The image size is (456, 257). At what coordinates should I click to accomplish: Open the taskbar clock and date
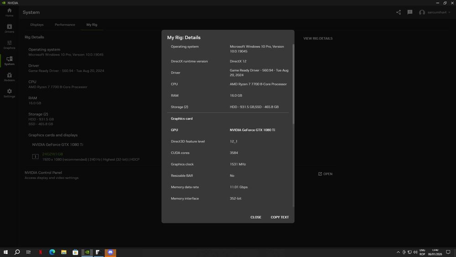(x=435, y=252)
